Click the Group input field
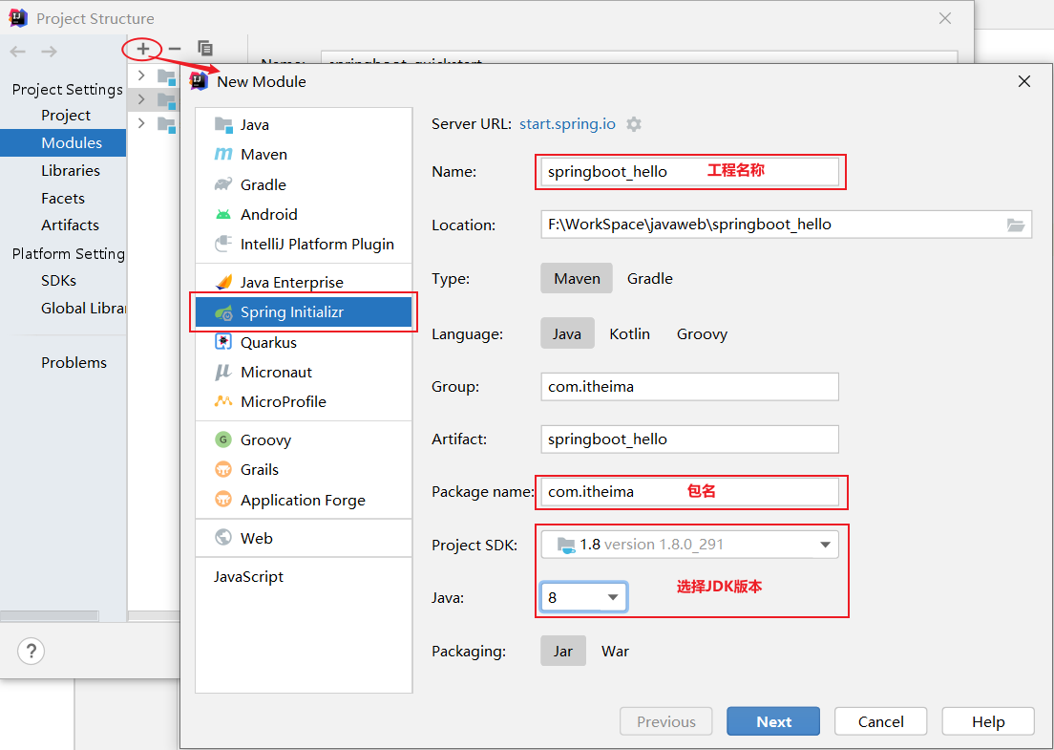Screen dimensions: 1054x750 (689, 387)
